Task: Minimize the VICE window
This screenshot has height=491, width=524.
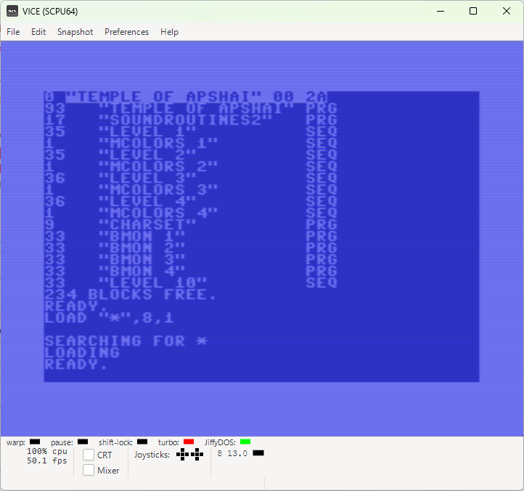Action: [441, 11]
